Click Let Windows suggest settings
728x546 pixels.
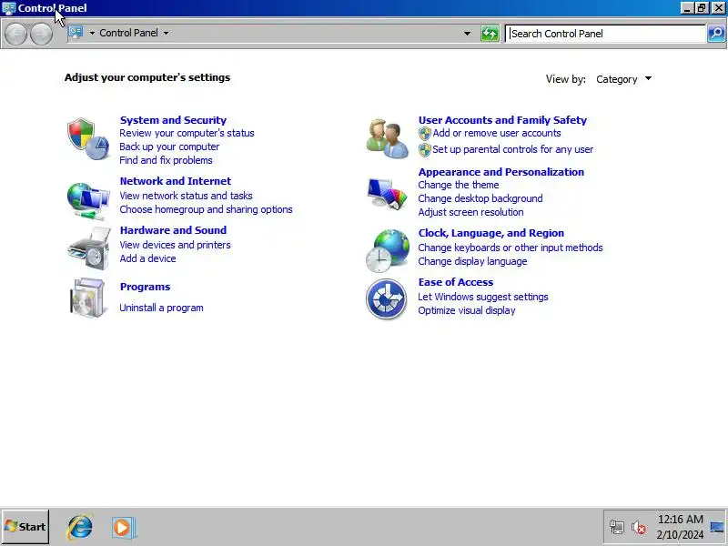click(x=483, y=298)
